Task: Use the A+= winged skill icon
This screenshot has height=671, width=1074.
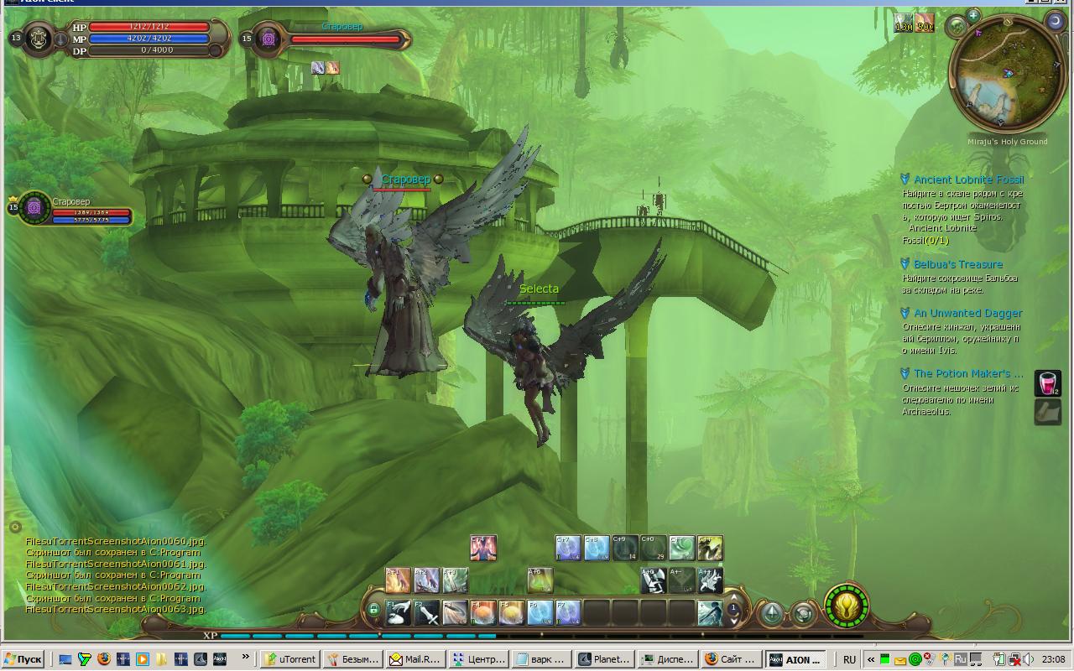Action: point(710,580)
